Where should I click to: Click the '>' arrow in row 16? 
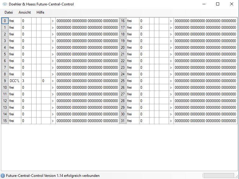(171, 21)
